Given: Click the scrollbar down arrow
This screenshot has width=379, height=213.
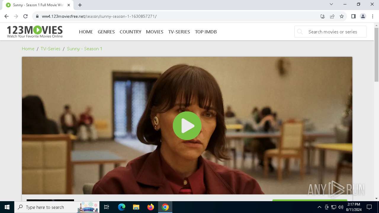Looking at the screenshot, I should 376,199.
